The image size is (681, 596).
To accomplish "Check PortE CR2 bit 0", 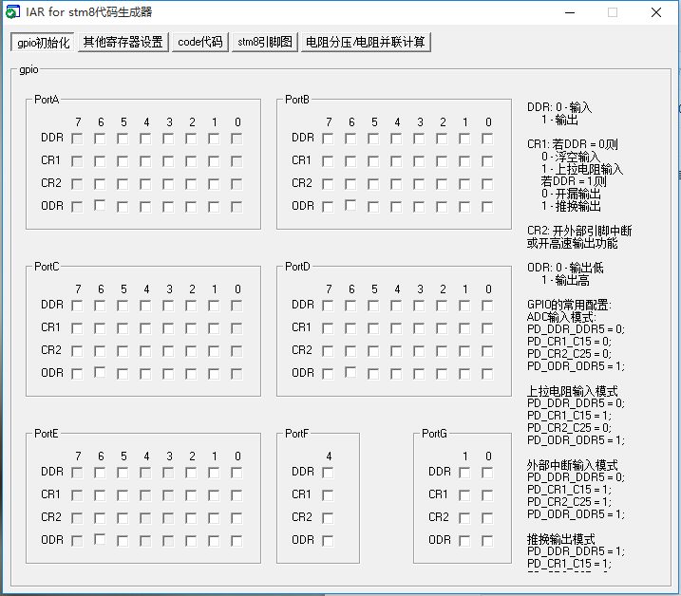I will (x=236, y=518).
